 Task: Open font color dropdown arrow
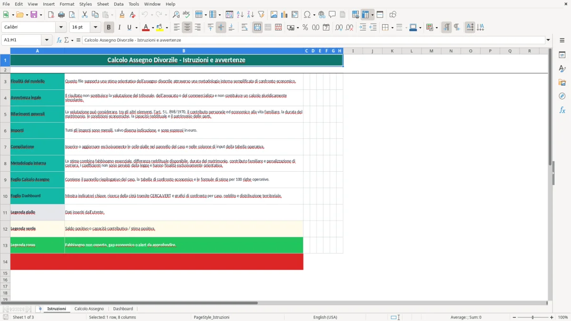153,28
